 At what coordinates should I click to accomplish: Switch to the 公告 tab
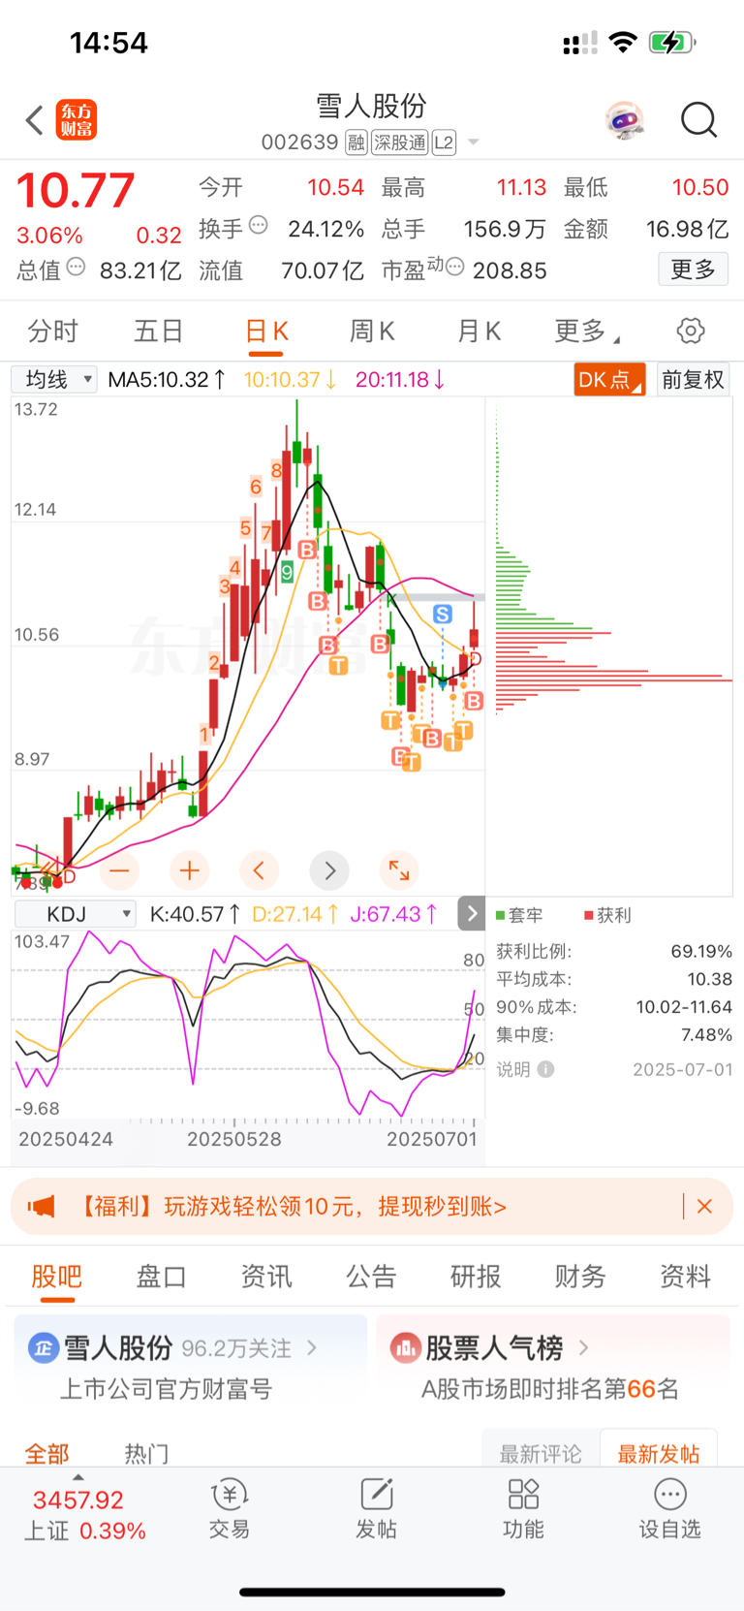tap(371, 1277)
